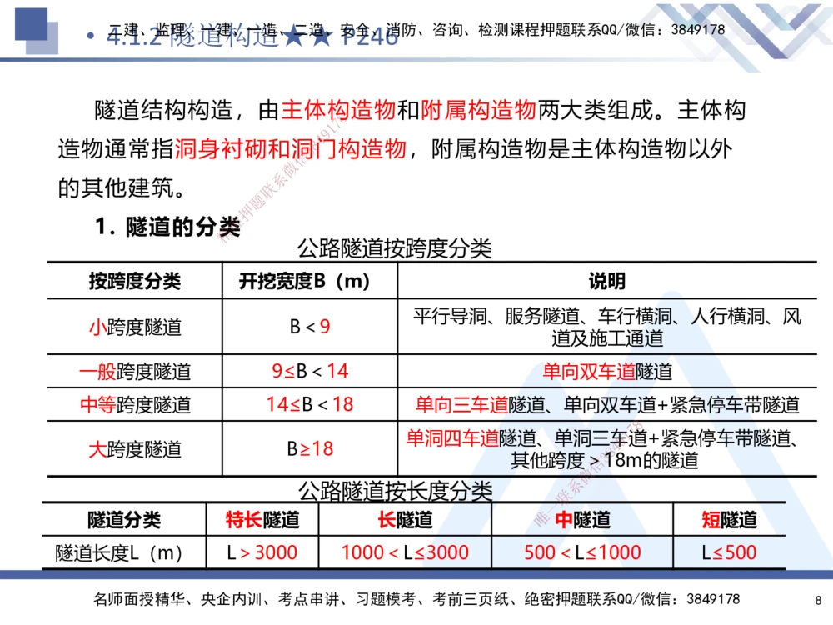Click the cell 500＜L≤1000
The image size is (833, 625).
tap(582, 551)
